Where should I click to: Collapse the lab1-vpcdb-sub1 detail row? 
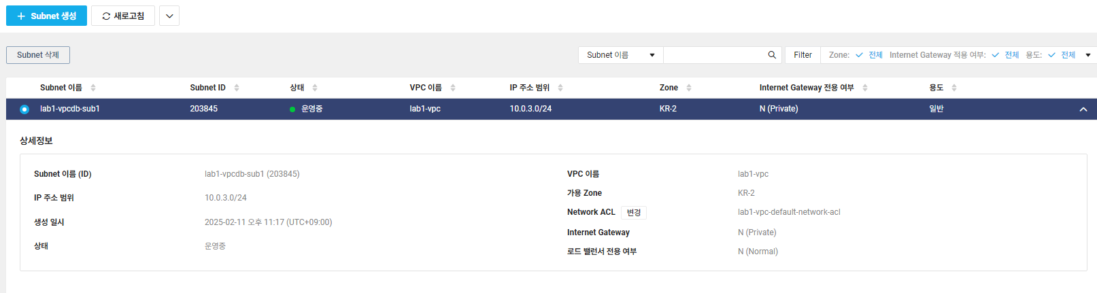tap(1083, 109)
